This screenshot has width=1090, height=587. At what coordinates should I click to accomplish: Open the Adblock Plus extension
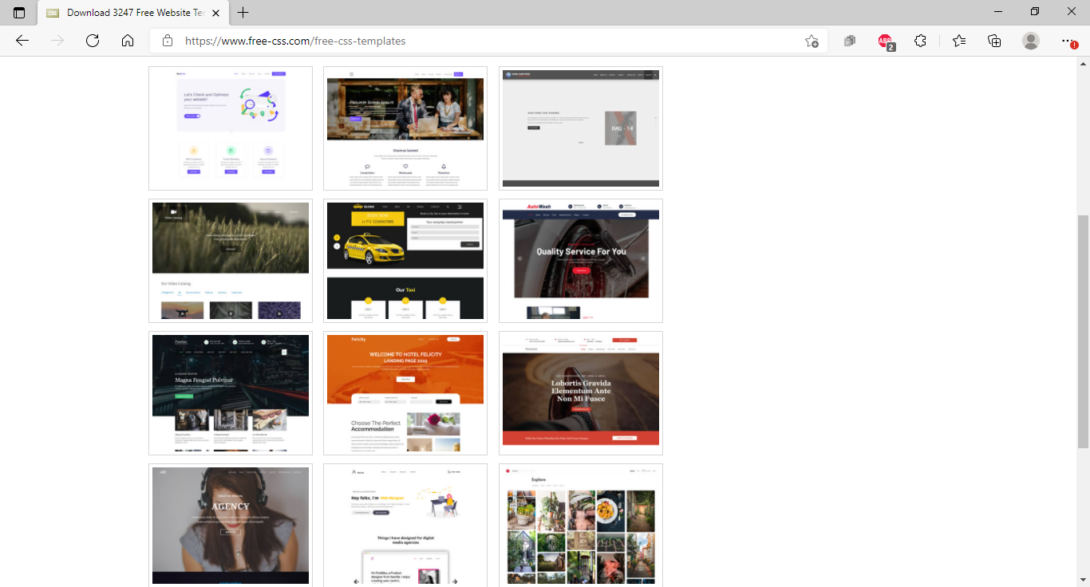885,41
